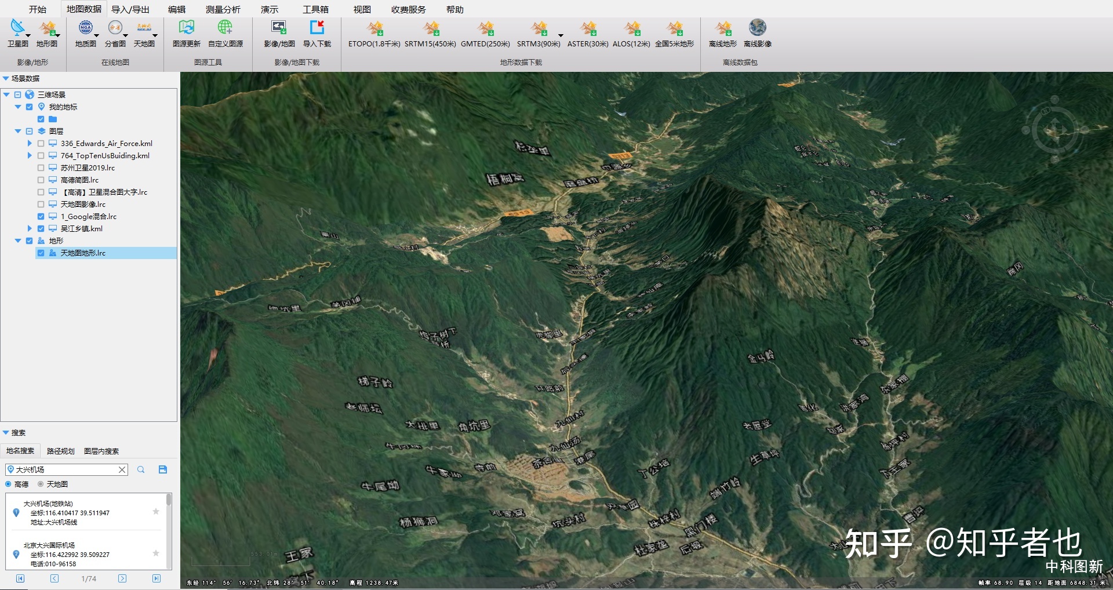Collapse the 地形 terrain tree group

tap(18, 241)
